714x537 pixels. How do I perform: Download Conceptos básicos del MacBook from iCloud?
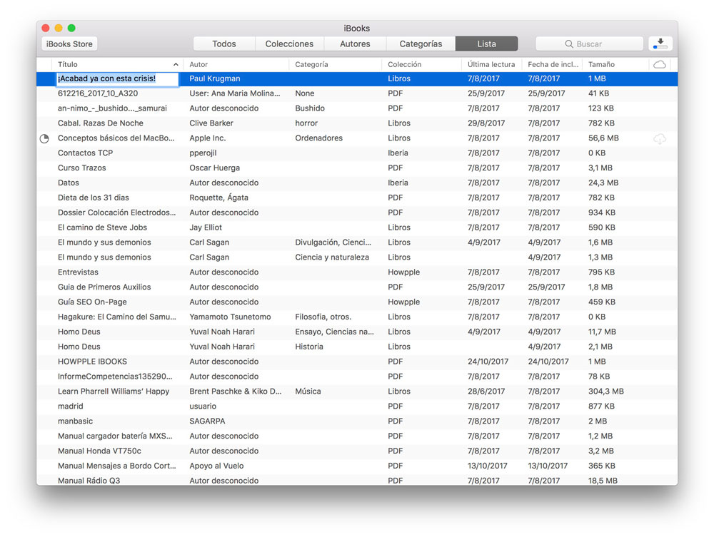pos(660,139)
